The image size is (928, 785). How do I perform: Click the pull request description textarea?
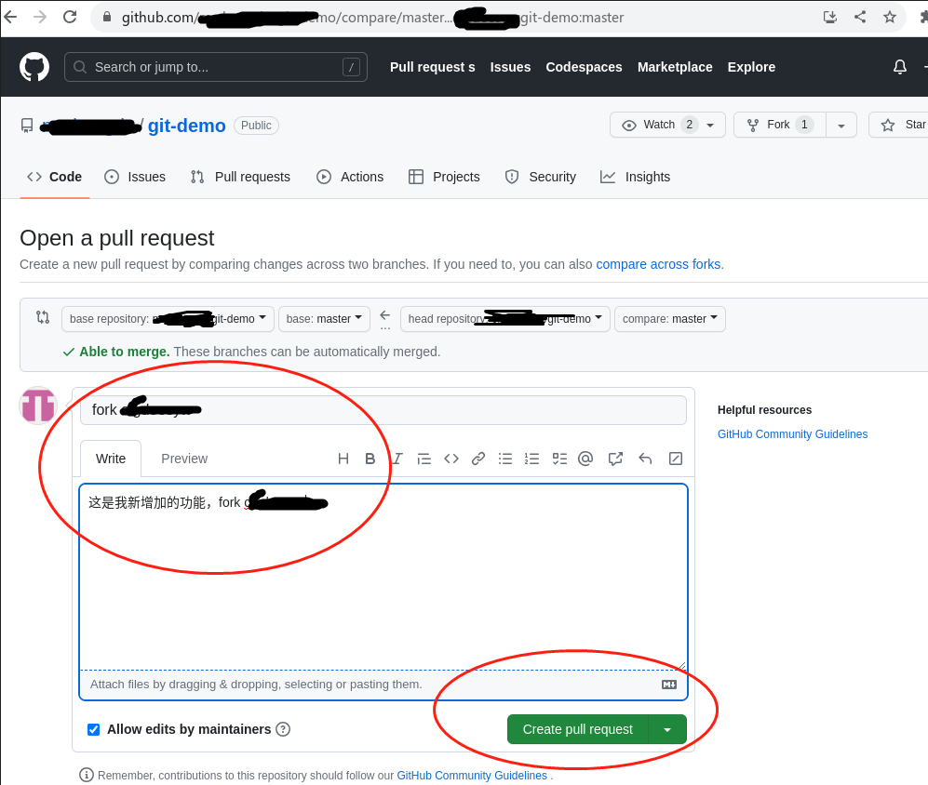tap(383, 577)
